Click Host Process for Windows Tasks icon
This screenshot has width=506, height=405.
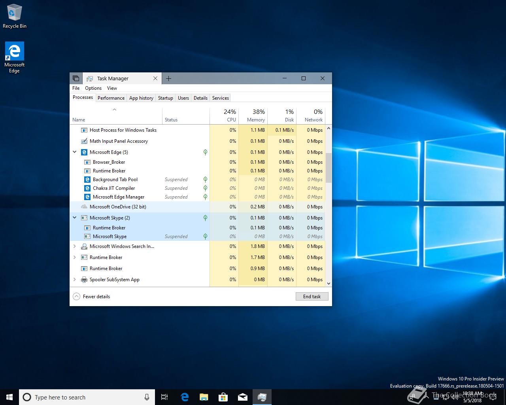(84, 130)
